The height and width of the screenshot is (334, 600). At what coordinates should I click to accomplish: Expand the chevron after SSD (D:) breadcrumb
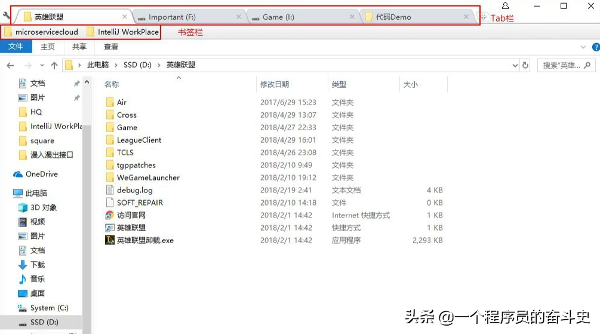click(159, 65)
